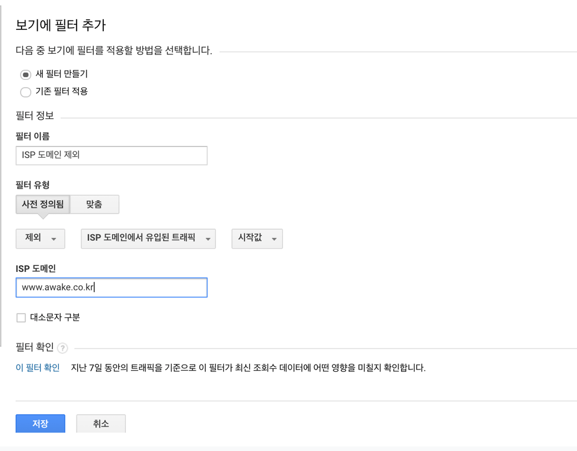Click the help icon beside '필터 확인'
The height and width of the screenshot is (451, 577).
tap(63, 348)
